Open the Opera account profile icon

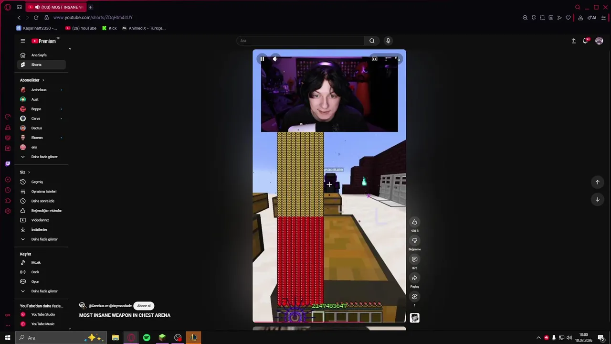[580, 18]
